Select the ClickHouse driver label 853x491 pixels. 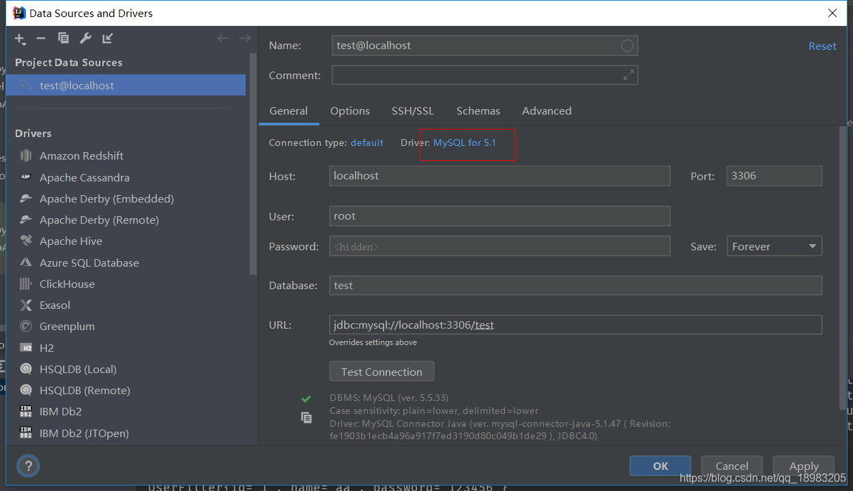click(67, 284)
